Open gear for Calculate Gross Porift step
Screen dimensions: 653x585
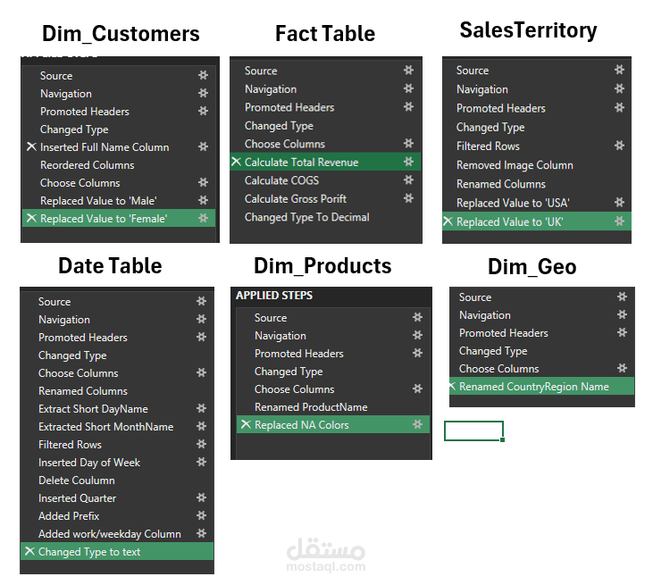[x=409, y=198]
